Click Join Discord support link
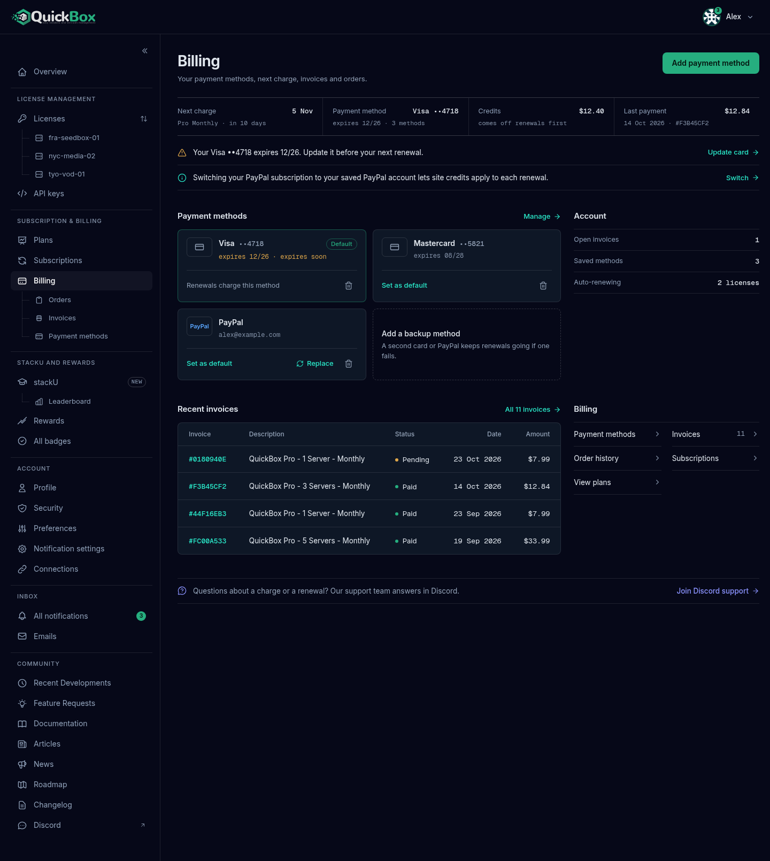 pyautogui.click(x=718, y=591)
